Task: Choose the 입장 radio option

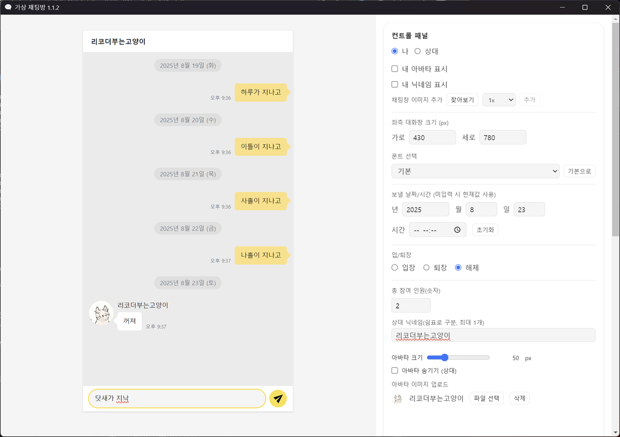Action: (x=395, y=268)
